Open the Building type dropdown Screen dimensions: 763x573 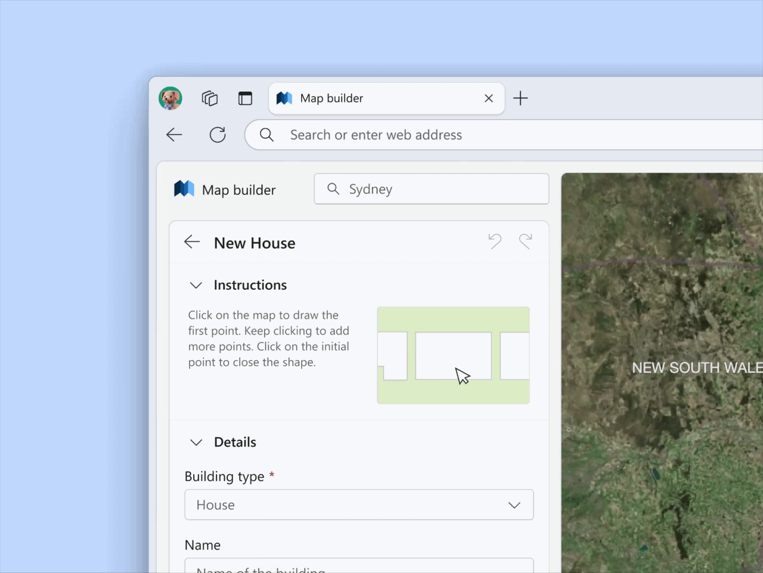pyautogui.click(x=359, y=505)
